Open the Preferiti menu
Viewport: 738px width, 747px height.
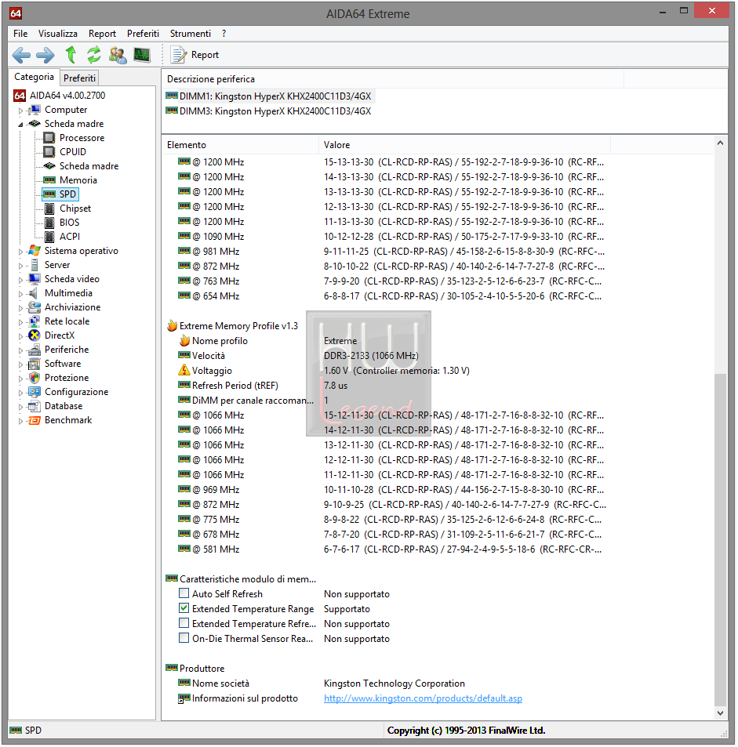click(x=143, y=34)
